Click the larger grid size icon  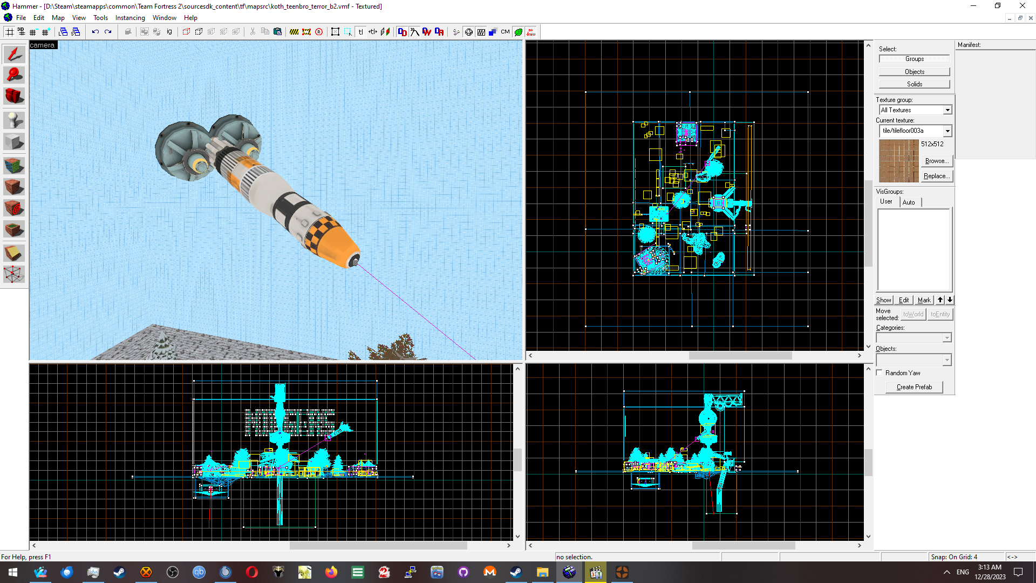(46, 32)
